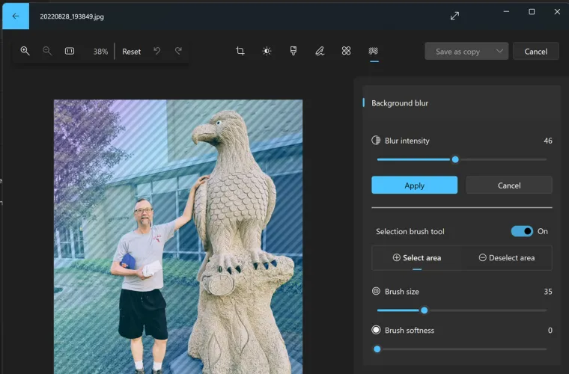Open the Crop tool

pyautogui.click(x=240, y=51)
